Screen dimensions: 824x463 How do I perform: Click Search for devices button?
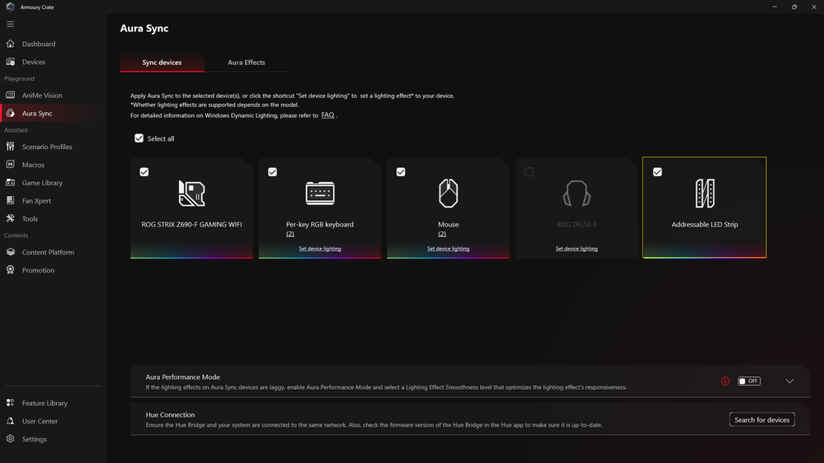pyautogui.click(x=762, y=419)
